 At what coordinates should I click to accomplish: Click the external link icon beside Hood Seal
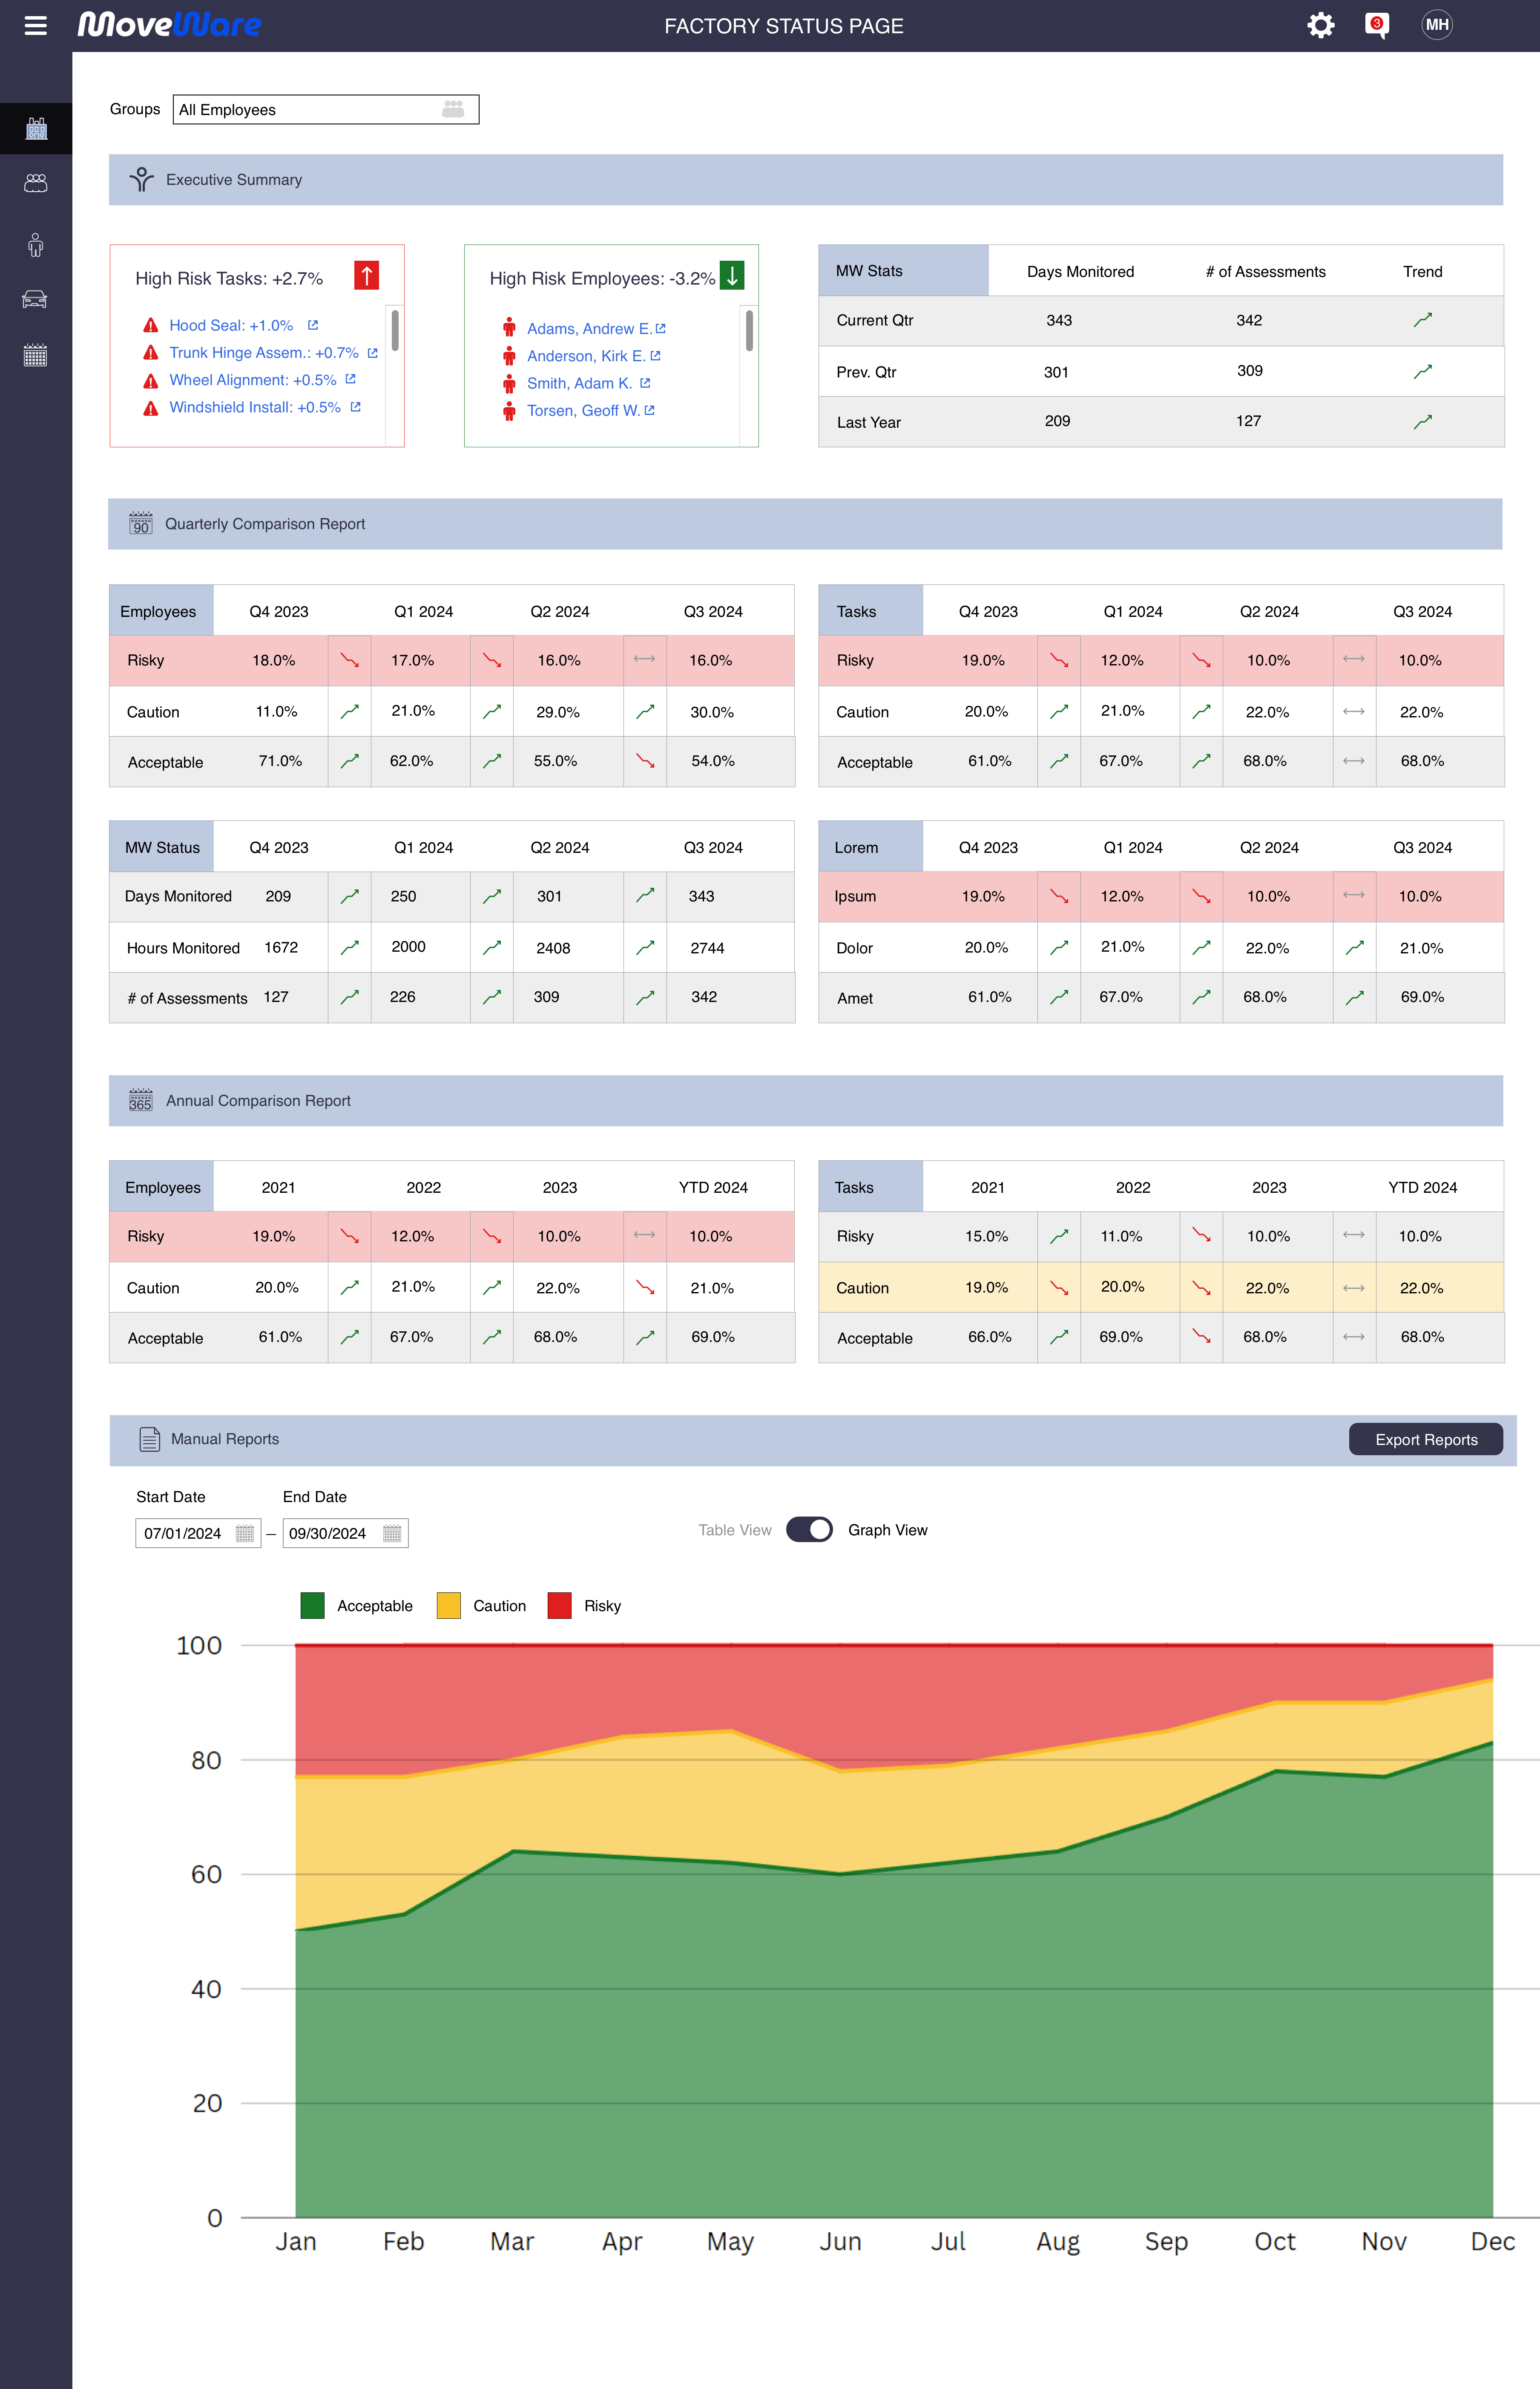pos(313,324)
